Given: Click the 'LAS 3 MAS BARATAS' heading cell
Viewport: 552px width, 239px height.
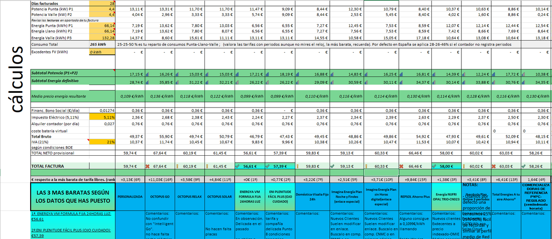Looking at the screenshot, I should (73, 196).
